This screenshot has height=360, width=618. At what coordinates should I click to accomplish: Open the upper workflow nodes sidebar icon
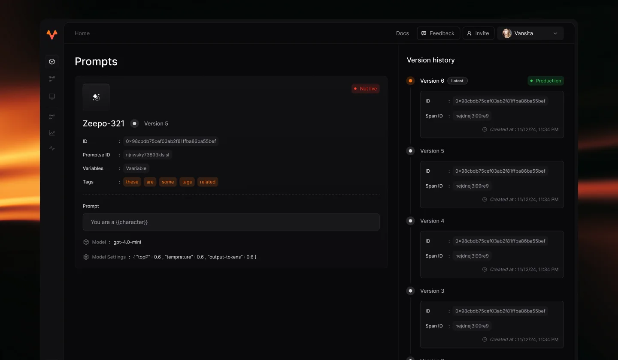pos(52,79)
